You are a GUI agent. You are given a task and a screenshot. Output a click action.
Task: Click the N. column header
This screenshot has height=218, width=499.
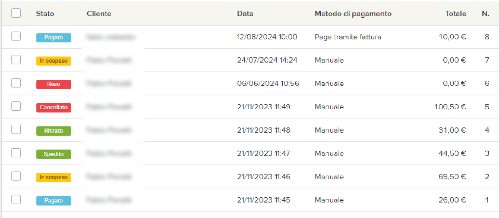[485, 14]
